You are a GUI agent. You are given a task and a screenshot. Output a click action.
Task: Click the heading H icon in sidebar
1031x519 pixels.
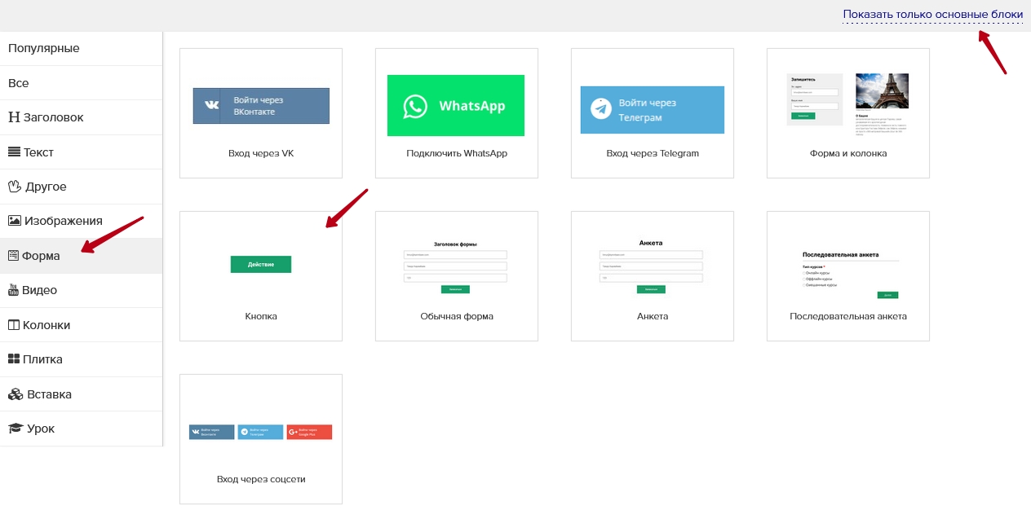tap(14, 117)
